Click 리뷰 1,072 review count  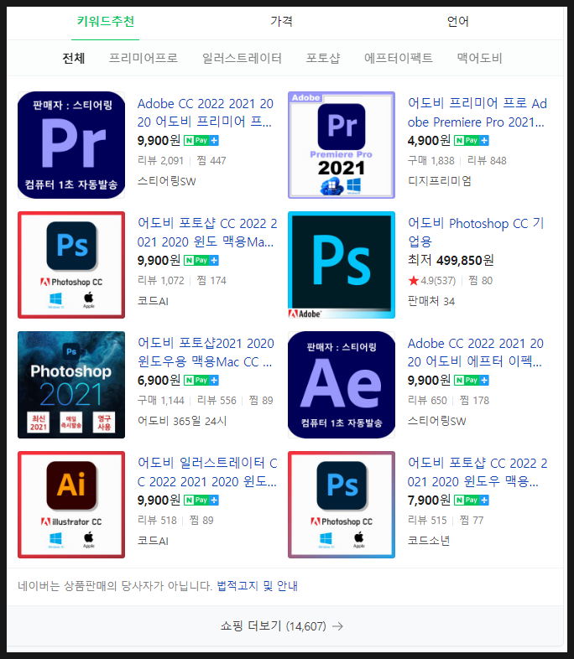point(160,280)
